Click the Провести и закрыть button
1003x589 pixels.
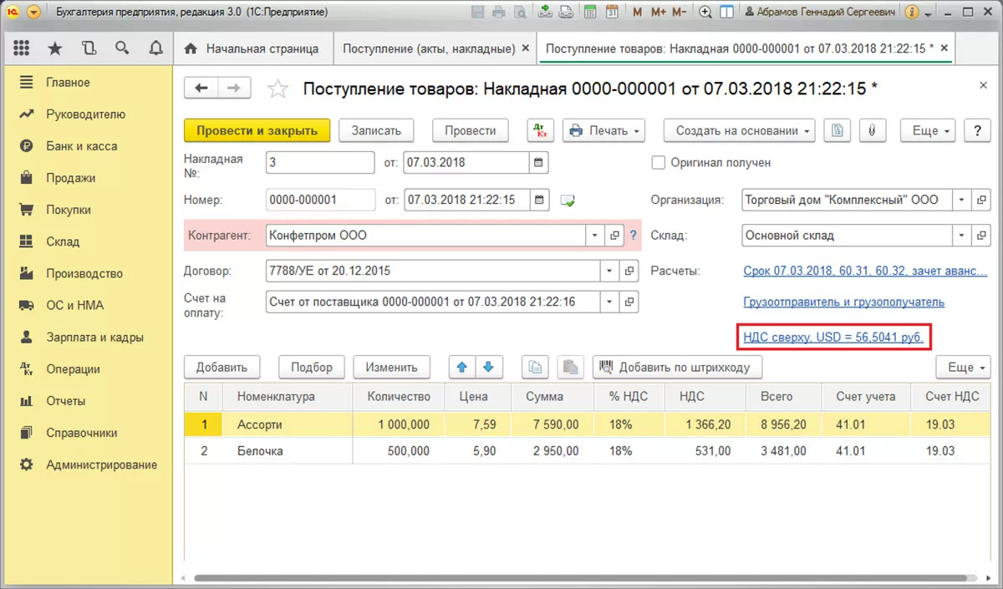click(257, 131)
